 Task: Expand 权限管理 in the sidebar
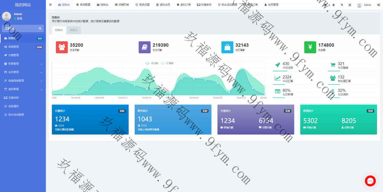coord(23,64)
